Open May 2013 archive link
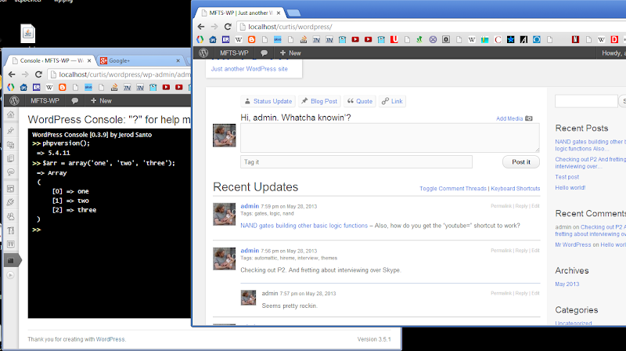The width and height of the screenshot is (626, 351). point(567,284)
